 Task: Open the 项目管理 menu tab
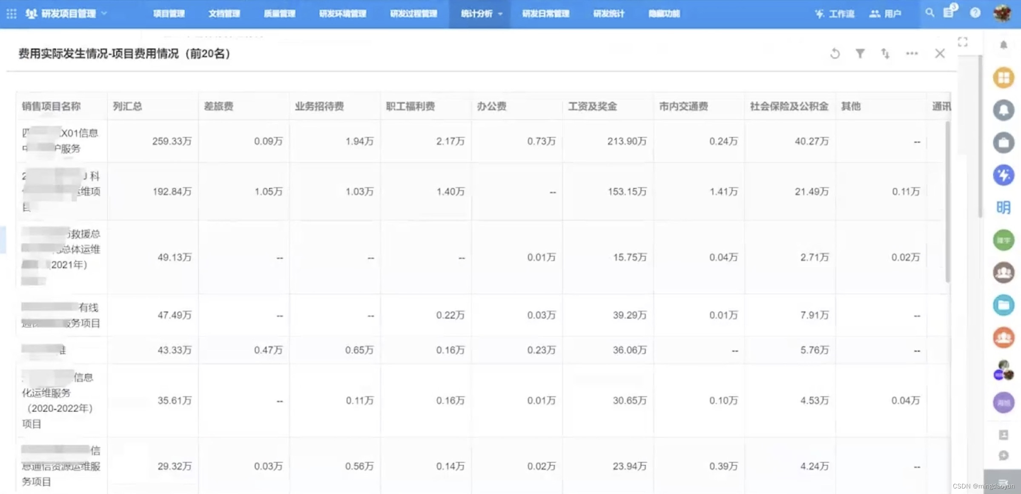[x=169, y=14]
